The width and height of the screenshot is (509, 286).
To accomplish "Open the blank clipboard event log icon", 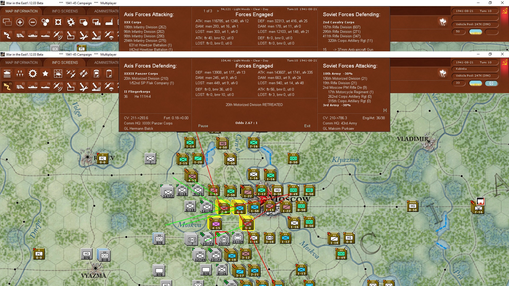I will 109,74.
